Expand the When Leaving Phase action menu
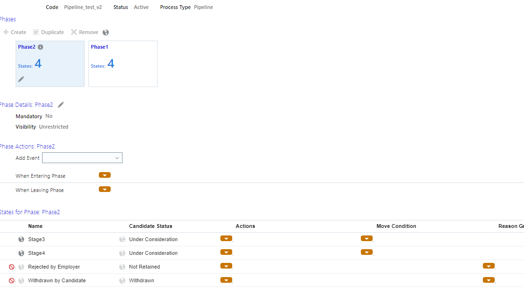This screenshot has width=524, height=287. 105,190
